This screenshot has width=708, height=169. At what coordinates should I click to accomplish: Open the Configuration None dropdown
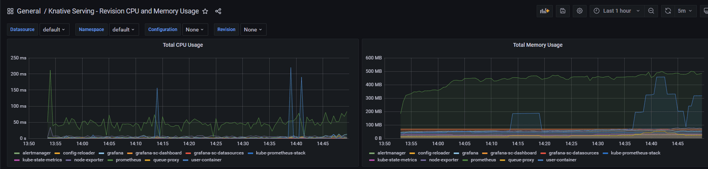[x=195, y=30]
